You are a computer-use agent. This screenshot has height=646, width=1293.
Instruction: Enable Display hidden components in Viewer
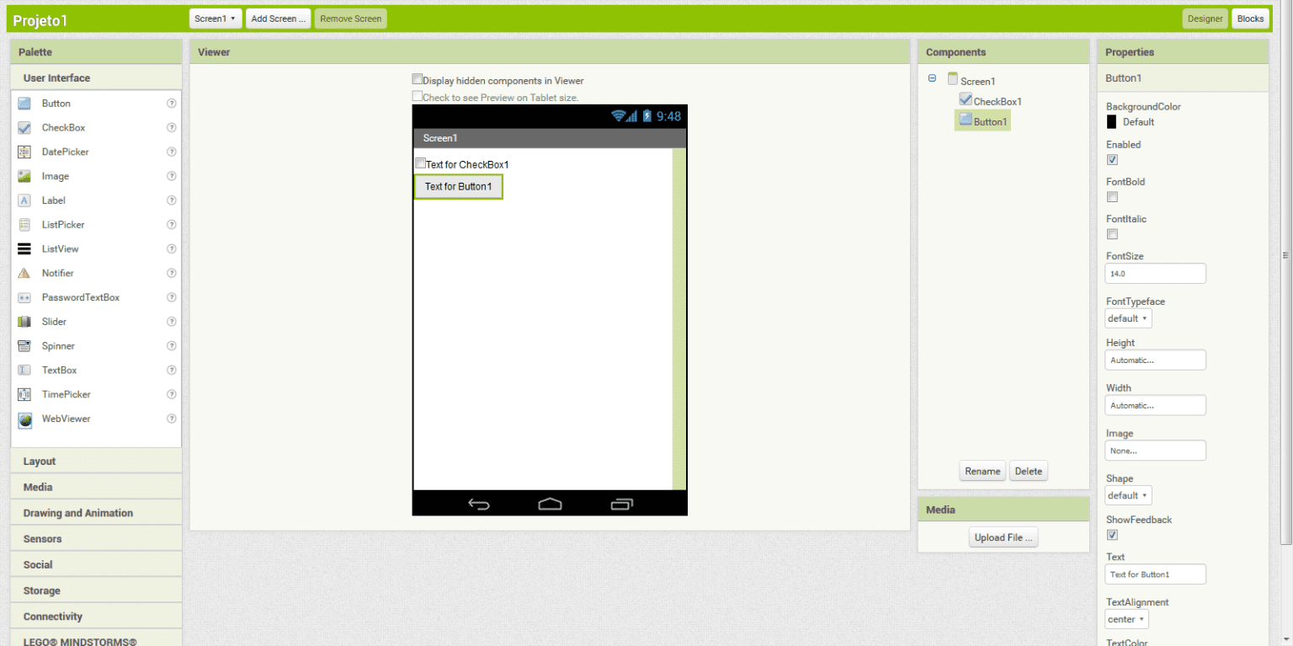[x=418, y=78]
